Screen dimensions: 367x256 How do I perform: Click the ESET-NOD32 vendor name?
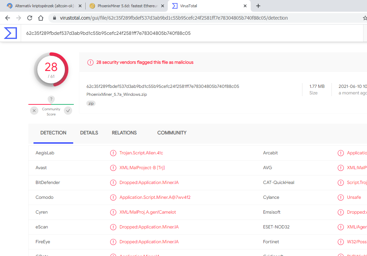276,227
